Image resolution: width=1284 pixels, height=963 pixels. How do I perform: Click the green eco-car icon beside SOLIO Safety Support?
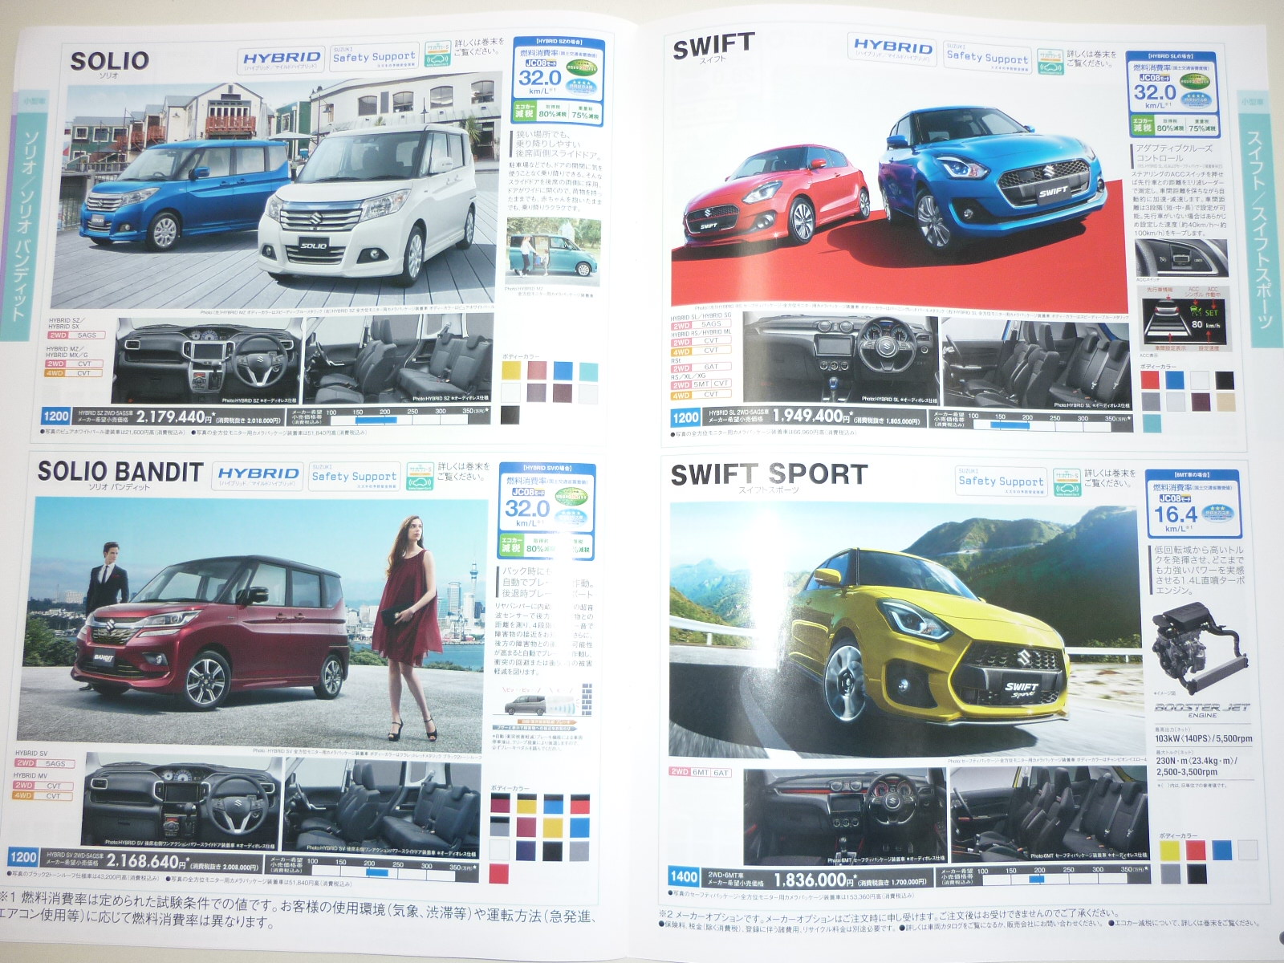[x=437, y=53]
